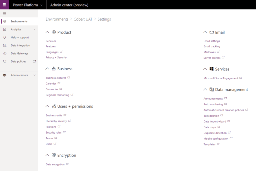
Task: Expand the Admin centers sidebar chevron
Action: (x=34, y=75)
